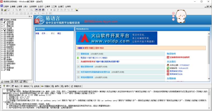
Task: Click the second of three window-layout toolbar icons
Action: coord(40,10)
